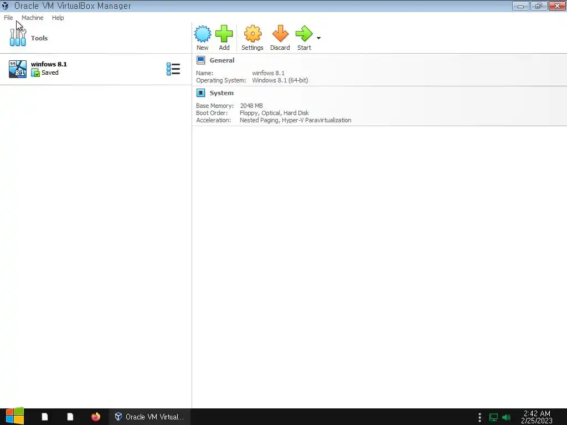Select the winfows 8.1 virtual machine
567x425 pixels.
96,69
